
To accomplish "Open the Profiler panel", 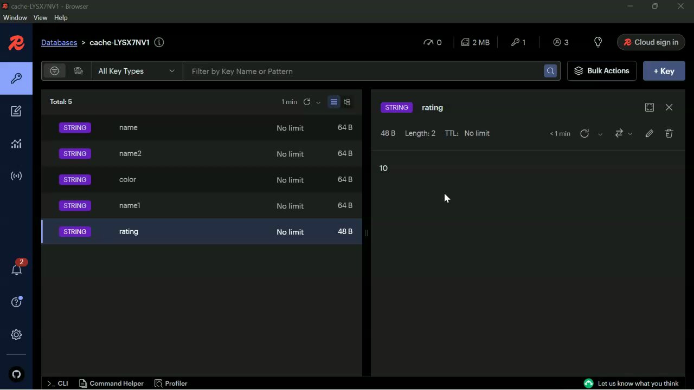I will pyautogui.click(x=171, y=383).
